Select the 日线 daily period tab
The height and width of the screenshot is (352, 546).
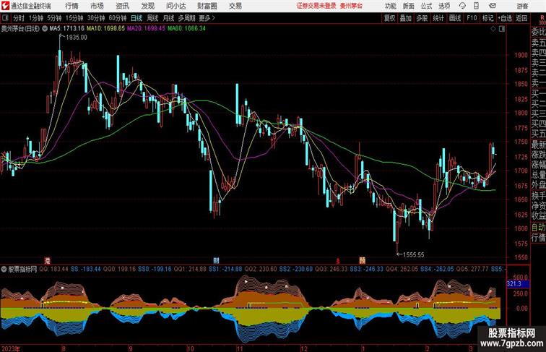pyautogui.click(x=136, y=18)
